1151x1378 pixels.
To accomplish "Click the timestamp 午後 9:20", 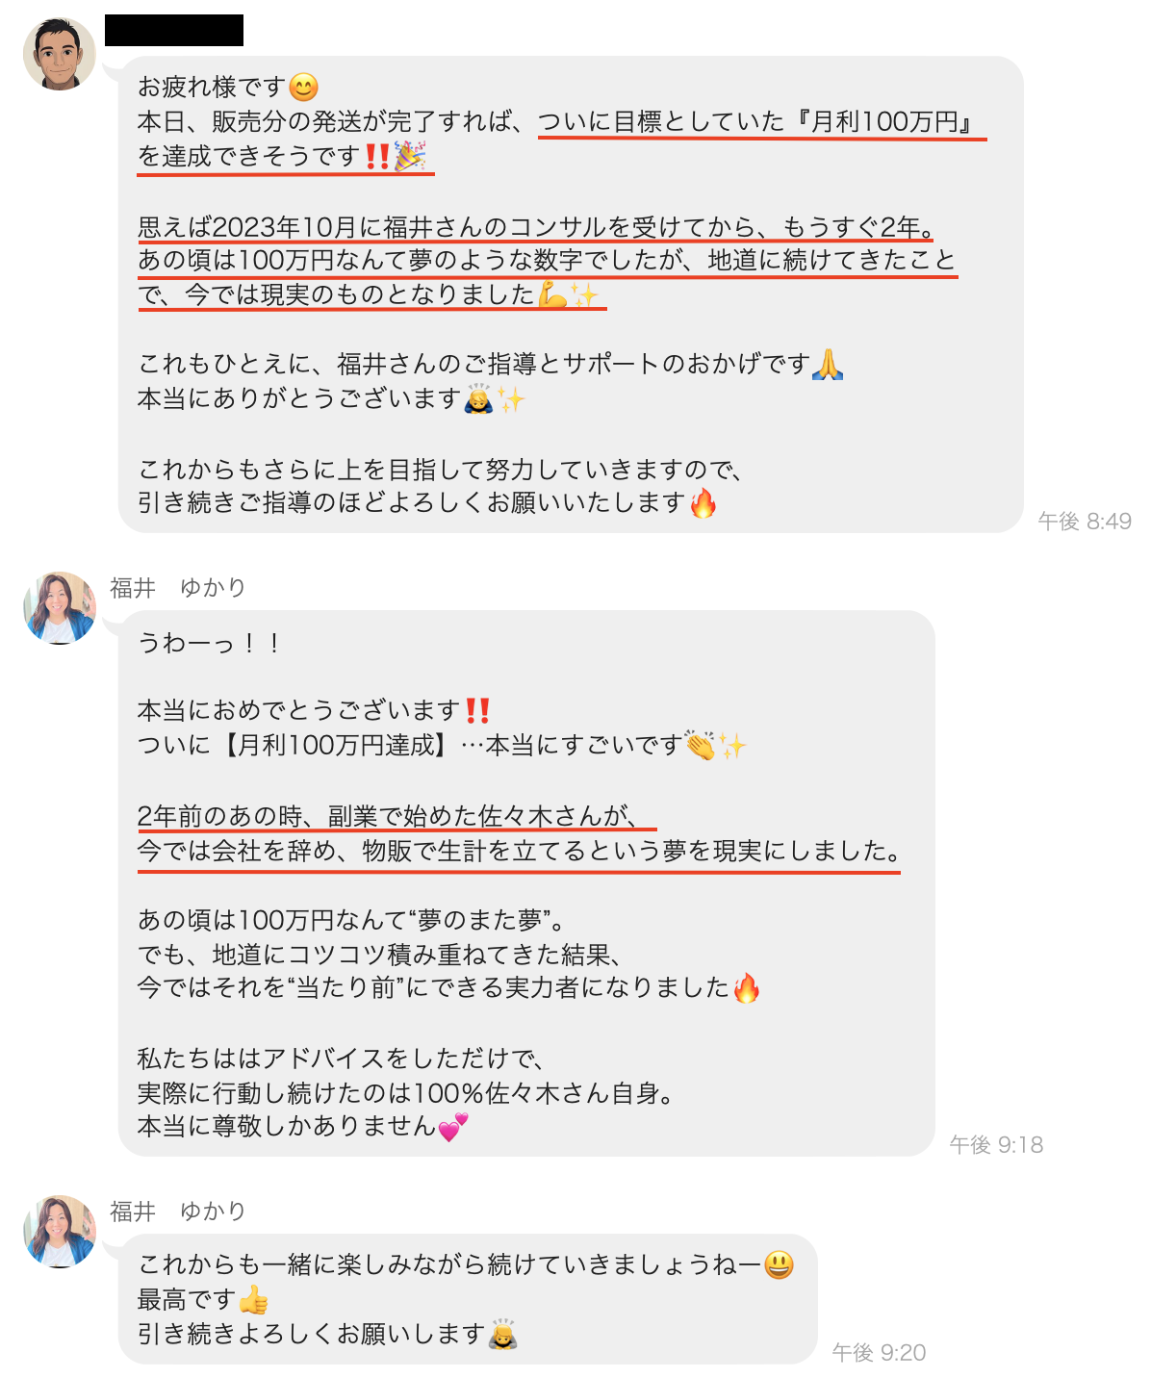I will coord(879,1352).
